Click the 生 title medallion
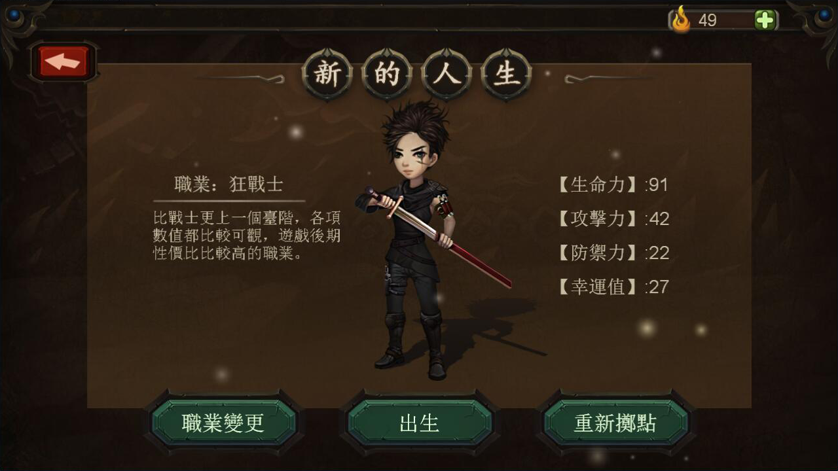The height and width of the screenshot is (471, 838). click(506, 75)
